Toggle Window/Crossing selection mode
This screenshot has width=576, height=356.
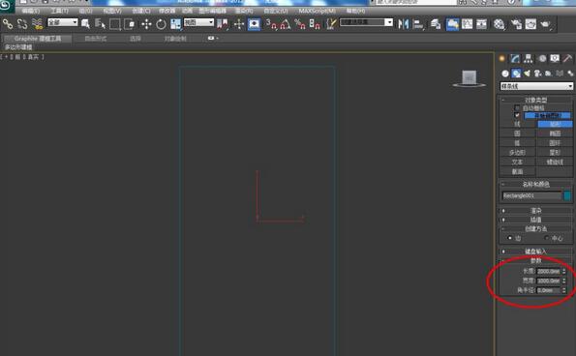130,24
